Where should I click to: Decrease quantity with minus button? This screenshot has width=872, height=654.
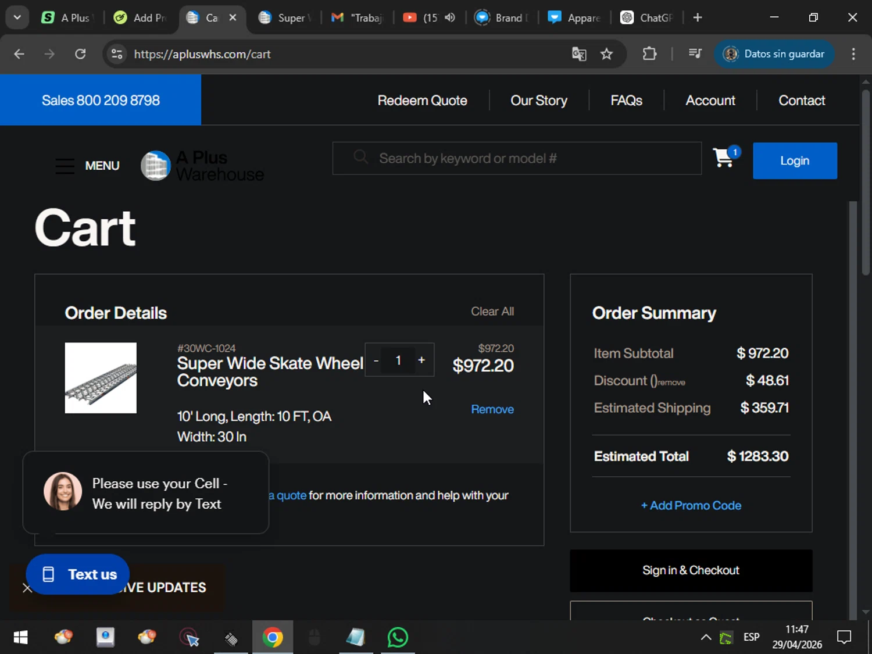pyautogui.click(x=376, y=360)
